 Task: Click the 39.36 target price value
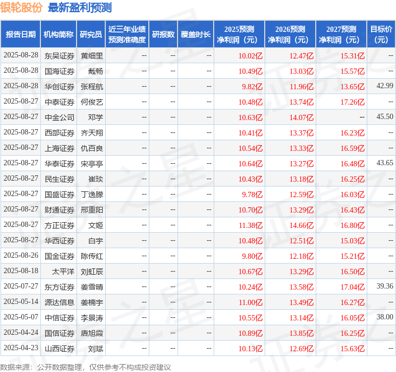pos(385,286)
